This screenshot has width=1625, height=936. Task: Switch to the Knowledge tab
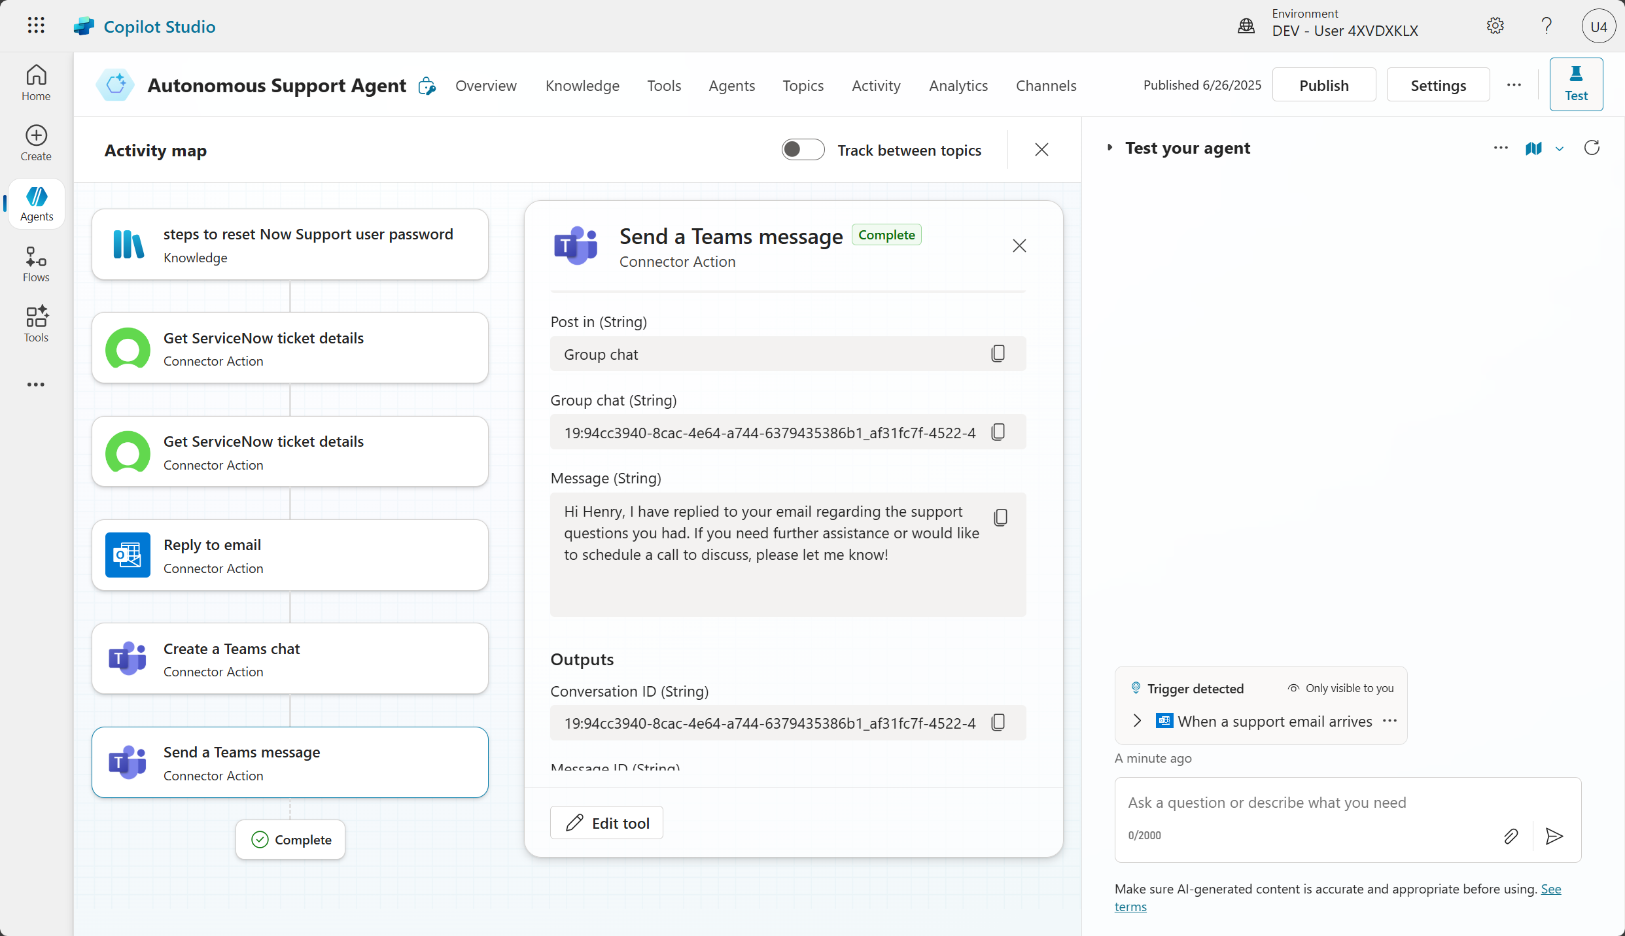582,86
